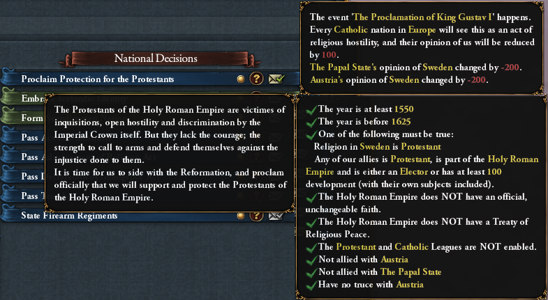Viewport: 548px width, 300px height.
Task: Toggle gold alert dot on State Firearm Regiments
Action: point(241,216)
